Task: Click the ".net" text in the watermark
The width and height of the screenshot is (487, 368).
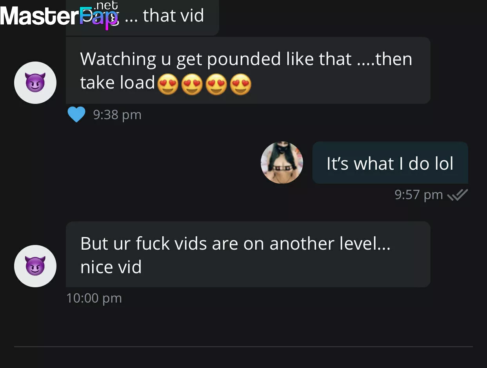Action: coord(104,5)
